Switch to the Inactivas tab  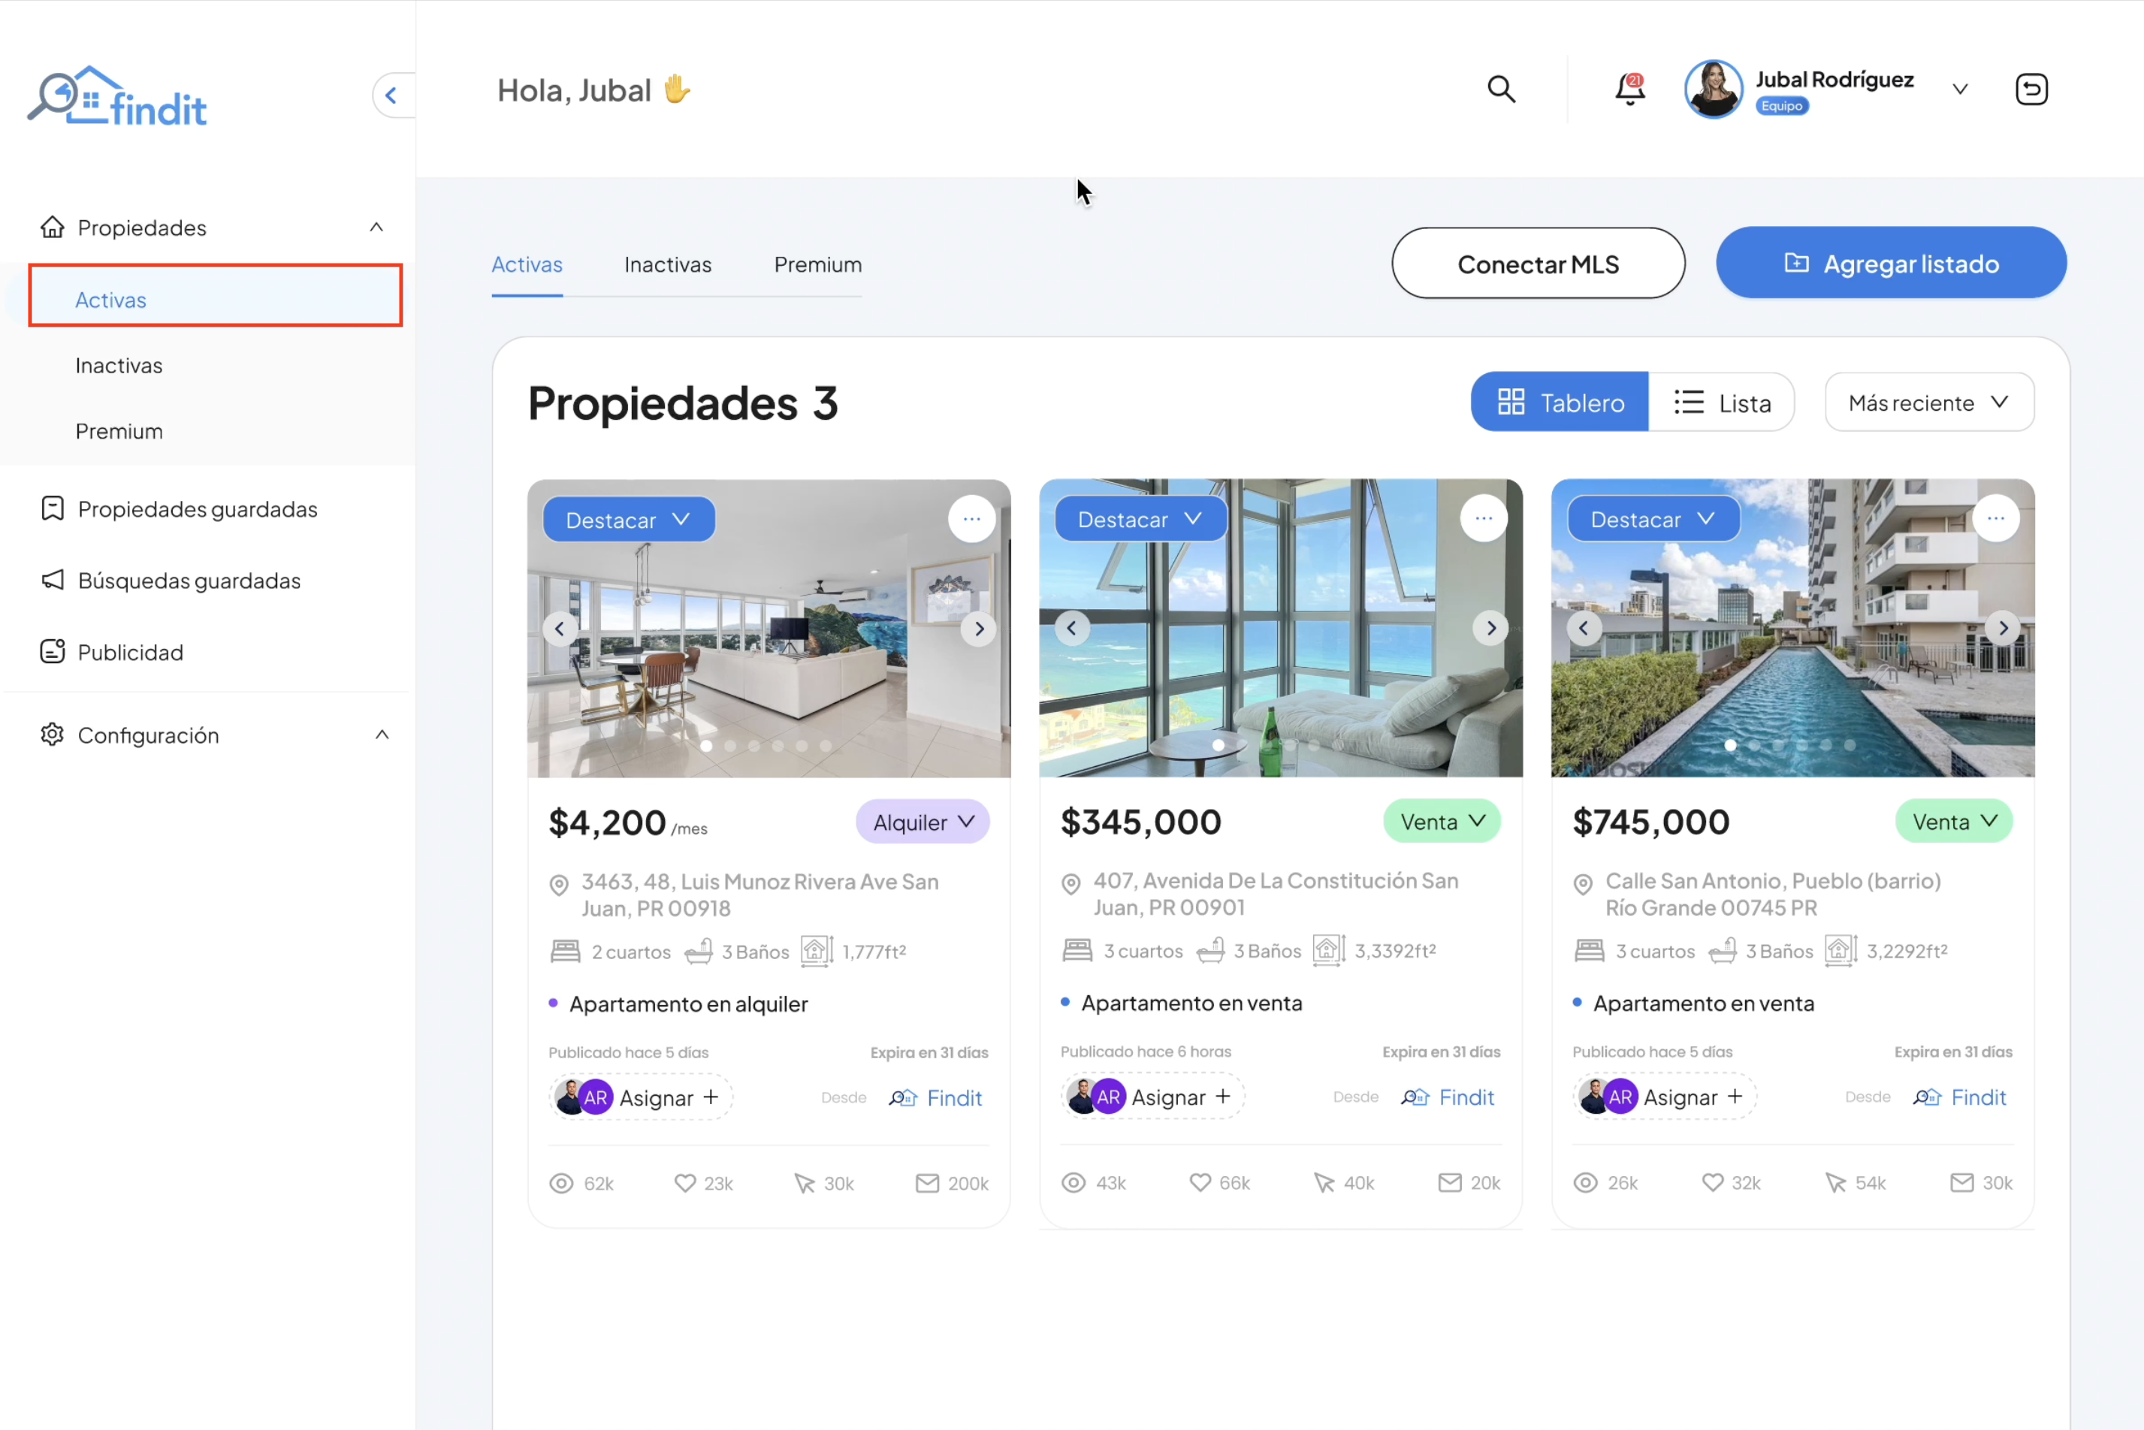[668, 264]
